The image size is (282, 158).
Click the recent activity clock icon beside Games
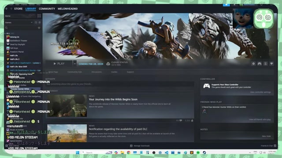(x=36, y=22)
